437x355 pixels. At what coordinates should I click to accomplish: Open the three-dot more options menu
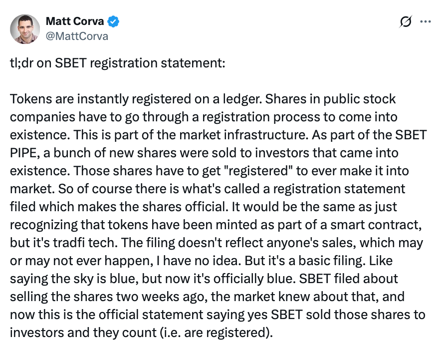pyautogui.click(x=426, y=21)
